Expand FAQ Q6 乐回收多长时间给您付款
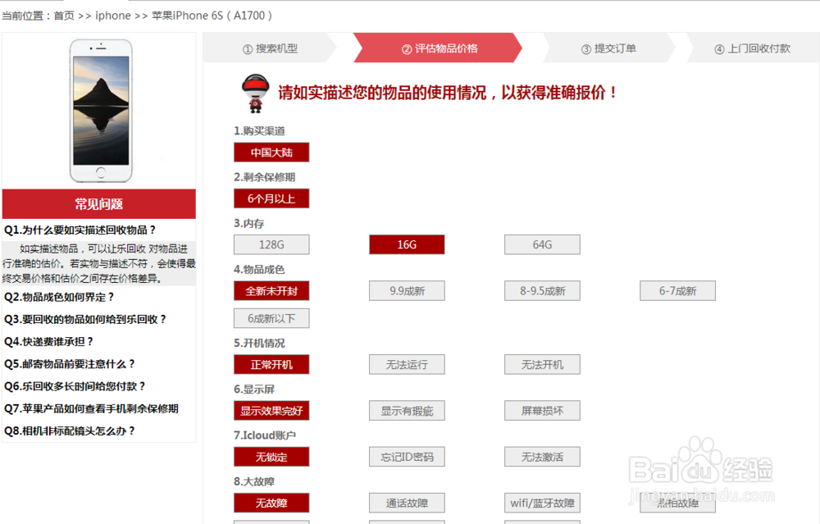Image resolution: width=820 pixels, height=524 pixels. (x=75, y=386)
